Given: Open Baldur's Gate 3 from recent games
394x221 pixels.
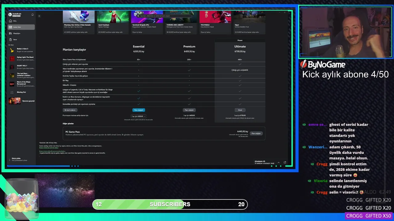Looking at the screenshot, I should click(x=22, y=50).
